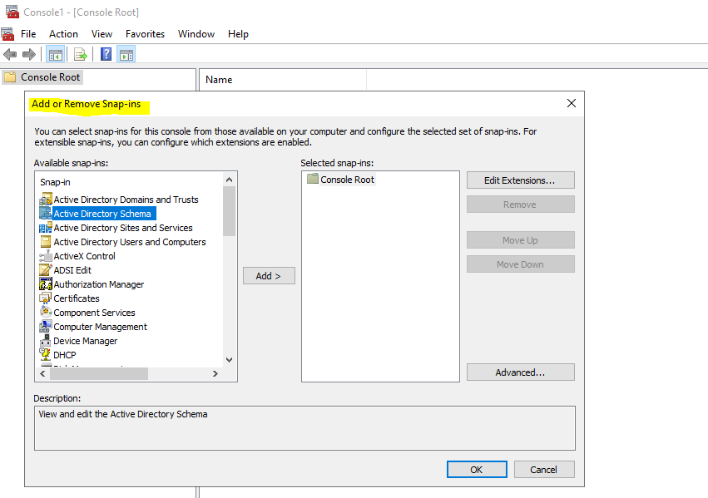The height and width of the screenshot is (498, 708).
Task: Click the Computer Management icon
Action: pyautogui.click(x=46, y=326)
